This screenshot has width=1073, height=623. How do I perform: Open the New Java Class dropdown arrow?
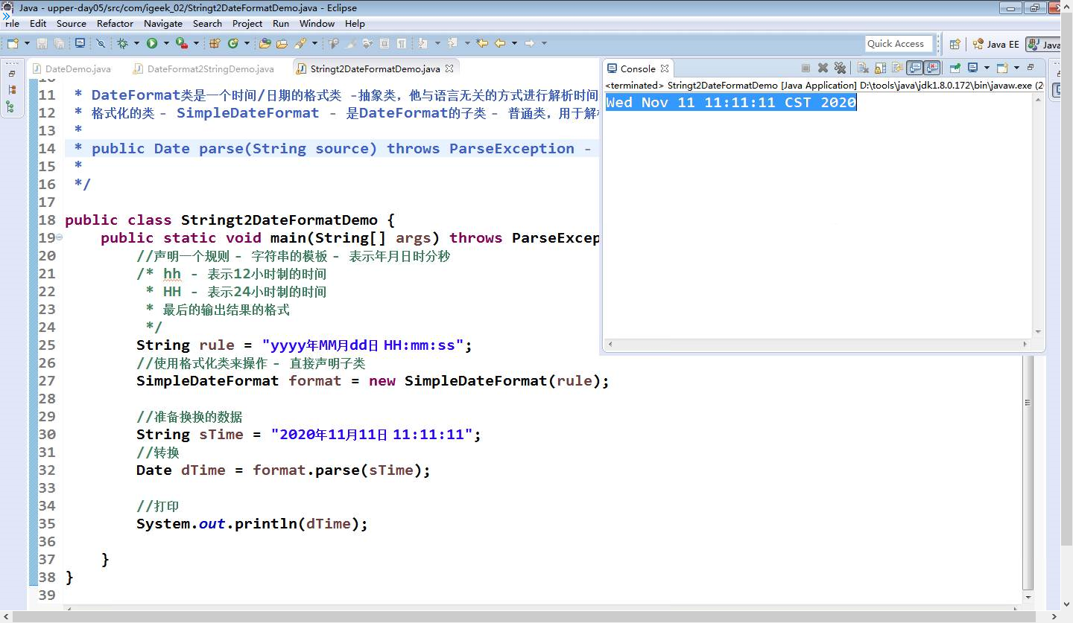(247, 43)
